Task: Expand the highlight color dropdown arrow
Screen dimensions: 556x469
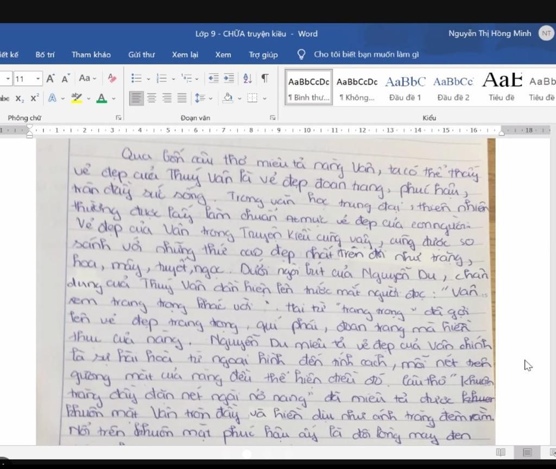Action: coord(89,99)
